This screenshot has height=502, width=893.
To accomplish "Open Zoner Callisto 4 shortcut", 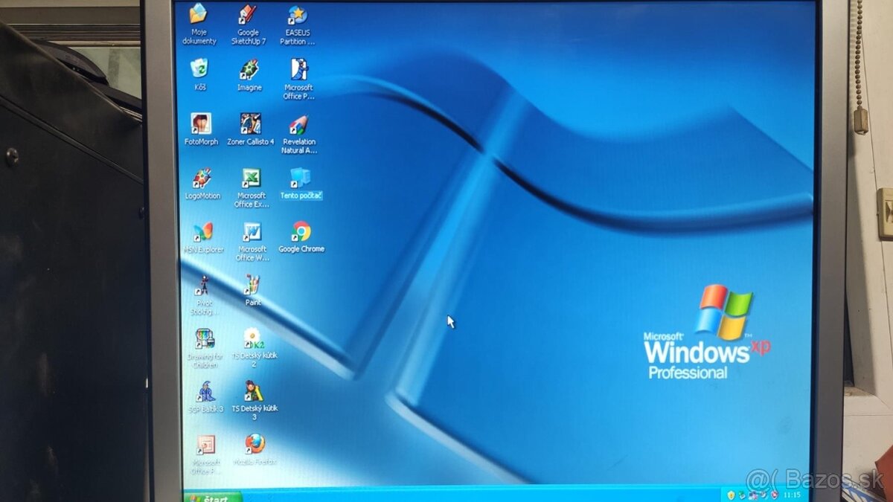I will point(251,123).
